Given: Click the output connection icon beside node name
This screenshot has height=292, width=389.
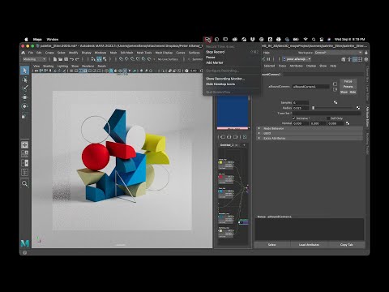Looking at the screenshot, I should (335, 89).
